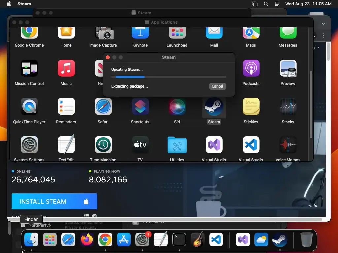Select the Apple TV app icon
The width and height of the screenshot is (338, 253).
[140, 145]
